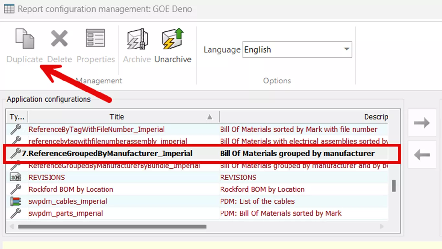Viewport: 442px width, 249px height.
Task: Click the Duplicate icon in Management
Action: tap(25, 39)
